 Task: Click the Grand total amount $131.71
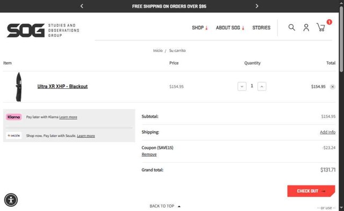click(x=328, y=170)
